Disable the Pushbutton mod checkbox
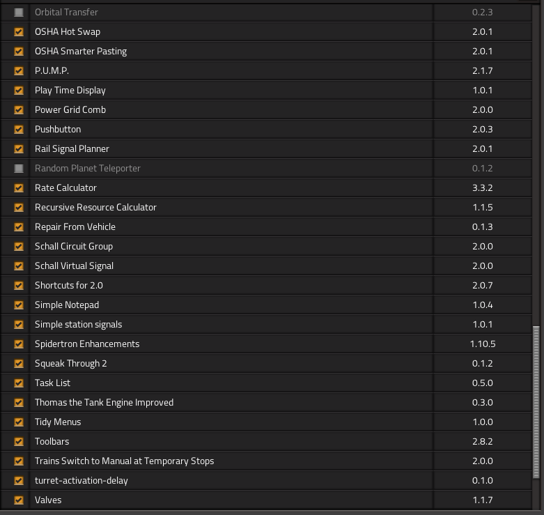The width and height of the screenshot is (544, 515). (19, 129)
